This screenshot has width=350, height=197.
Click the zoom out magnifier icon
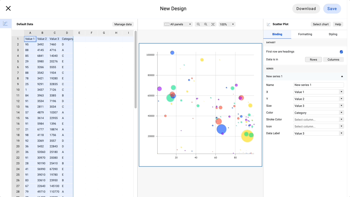point(198,24)
